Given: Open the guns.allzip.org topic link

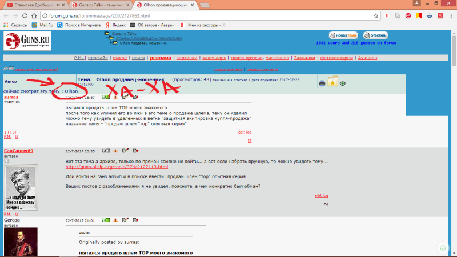Looking at the screenshot, I should click(117, 167).
